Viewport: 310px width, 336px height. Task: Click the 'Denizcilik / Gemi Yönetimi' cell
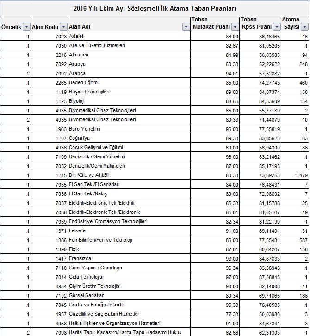(129, 156)
